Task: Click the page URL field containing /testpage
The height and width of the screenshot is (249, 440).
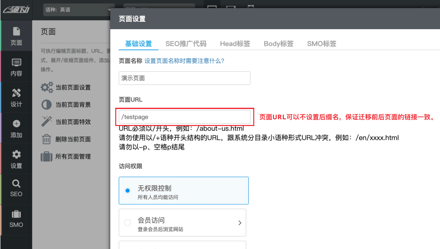Action: (185, 118)
